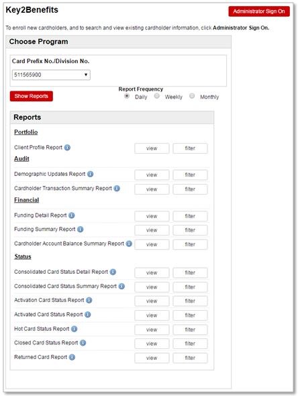
Task: Open info icon for Consolidated Card Status Detail
Action: tap(113, 272)
